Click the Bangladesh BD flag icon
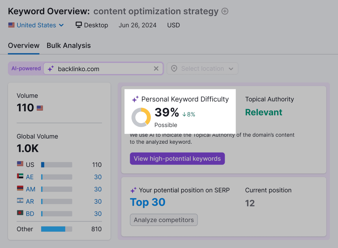Screen dimensions: 338x248 [x=20, y=213]
